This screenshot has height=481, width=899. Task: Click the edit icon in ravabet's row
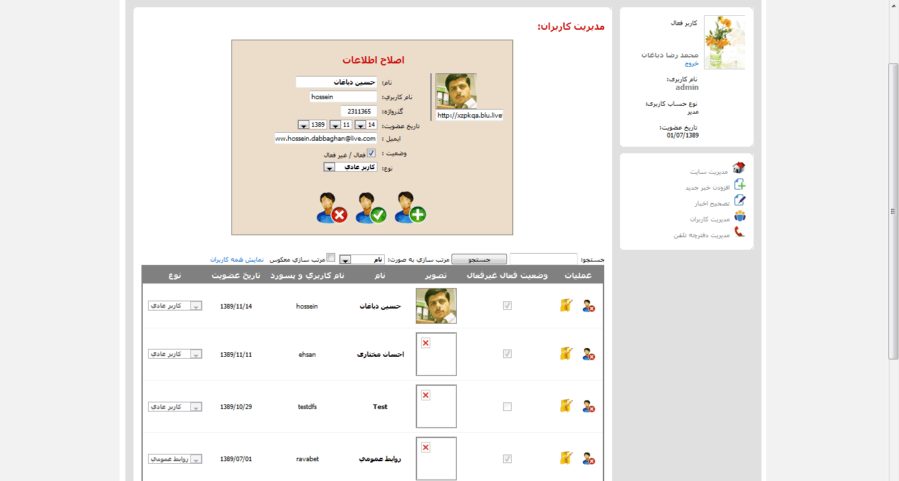pos(566,458)
